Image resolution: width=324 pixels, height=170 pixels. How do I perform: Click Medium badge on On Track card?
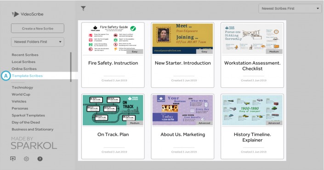click(135, 123)
